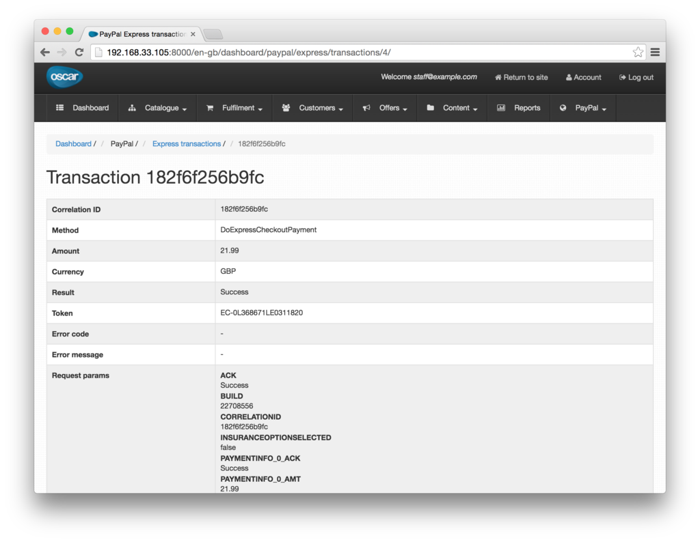Click the Token value EC-0L368671LE0311820
The width and height of the screenshot is (700, 542).
pyautogui.click(x=262, y=313)
